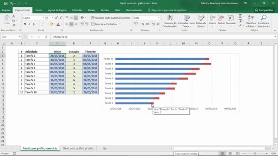Open the font name Calibri dropdown
Viewport: 278px width, 156px height.
pos(43,18)
